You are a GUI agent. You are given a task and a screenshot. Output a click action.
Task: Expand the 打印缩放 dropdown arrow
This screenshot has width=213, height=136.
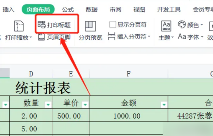(31, 37)
